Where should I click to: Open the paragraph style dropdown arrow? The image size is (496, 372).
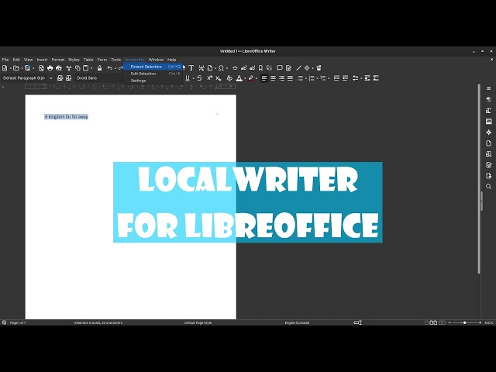click(51, 78)
